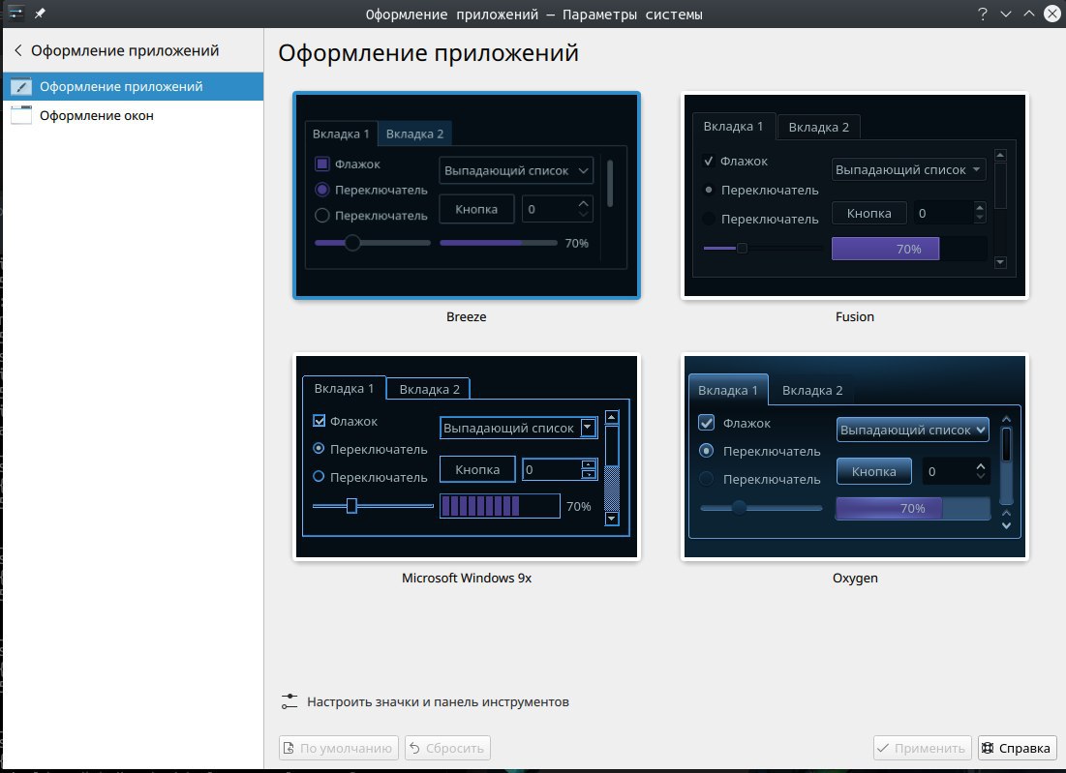Click the spinbox arrows in Windows 9x preview
The image size is (1066, 773).
click(x=589, y=469)
